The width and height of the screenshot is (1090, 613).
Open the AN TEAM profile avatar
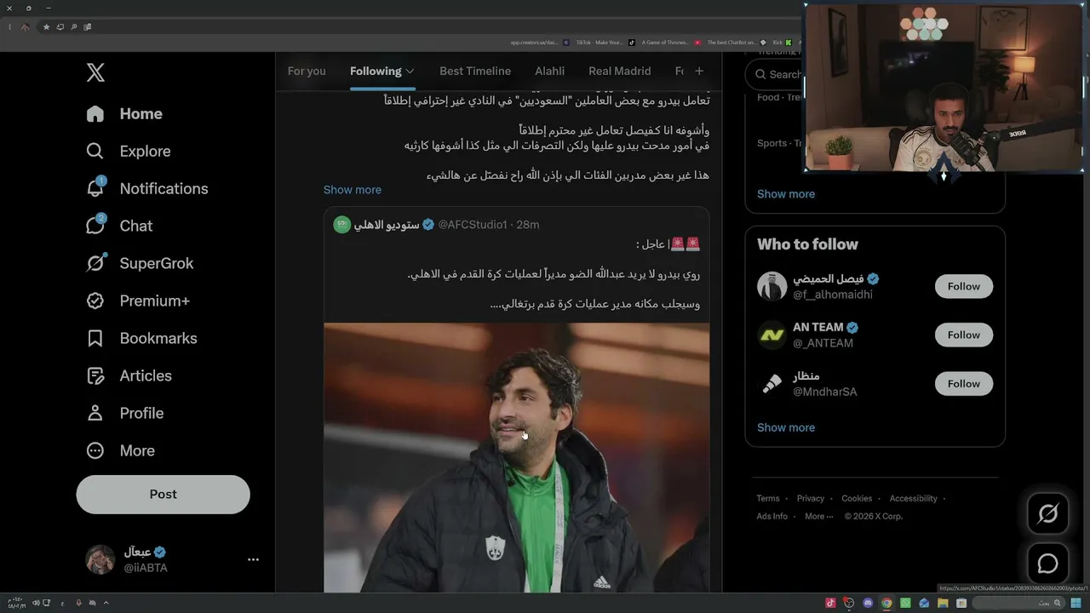[x=772, y=335]
